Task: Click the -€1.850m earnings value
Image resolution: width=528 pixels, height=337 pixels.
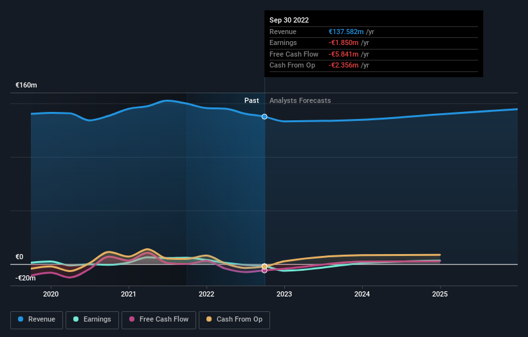Action: 343,42
